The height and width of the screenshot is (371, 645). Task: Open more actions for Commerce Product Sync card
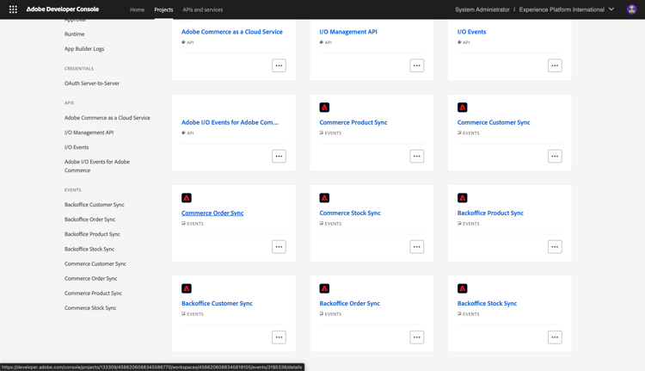pyautogui.click(x=417, y=156)
